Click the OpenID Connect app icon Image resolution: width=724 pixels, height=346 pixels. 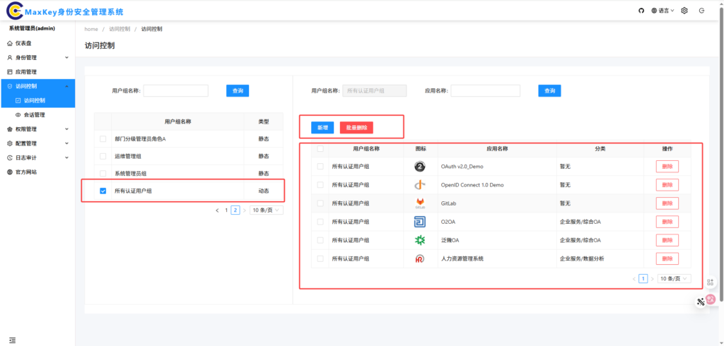click(x=419, y=185)
